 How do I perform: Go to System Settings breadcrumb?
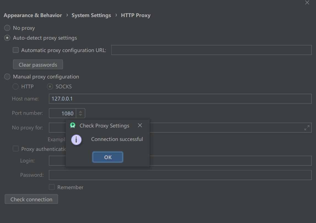91,15
